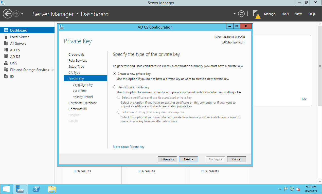Select DNS in the sidebar
This screenshot has width=322, height=194.
[14, 63]
